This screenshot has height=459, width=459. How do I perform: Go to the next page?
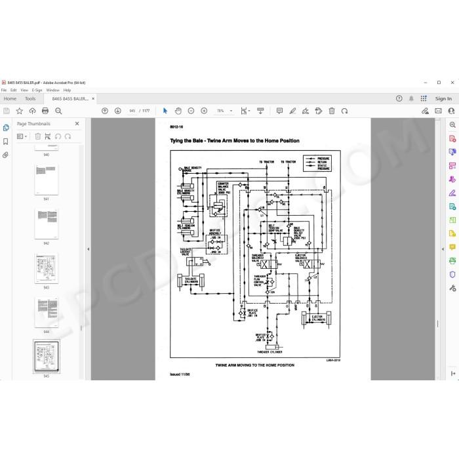tap(117, 111)
